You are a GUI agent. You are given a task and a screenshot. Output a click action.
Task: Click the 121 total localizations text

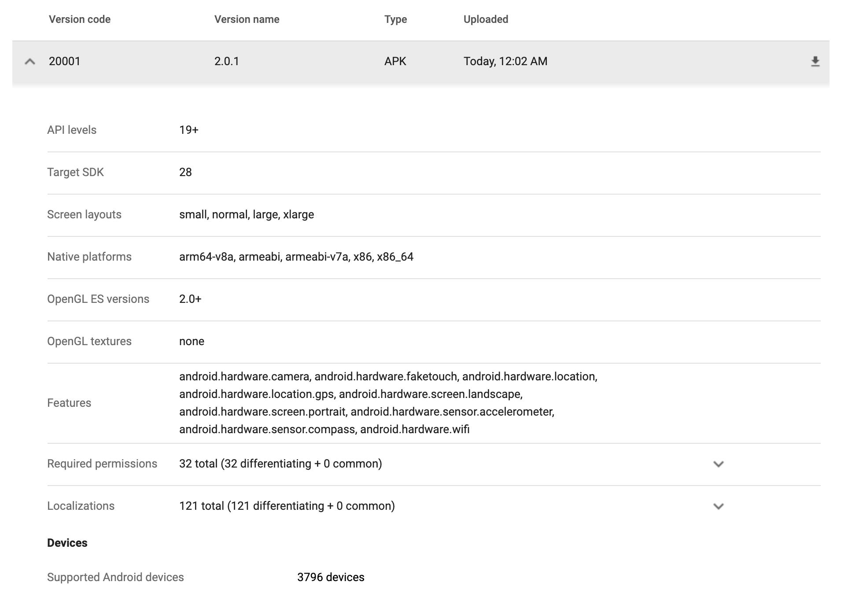287,506
